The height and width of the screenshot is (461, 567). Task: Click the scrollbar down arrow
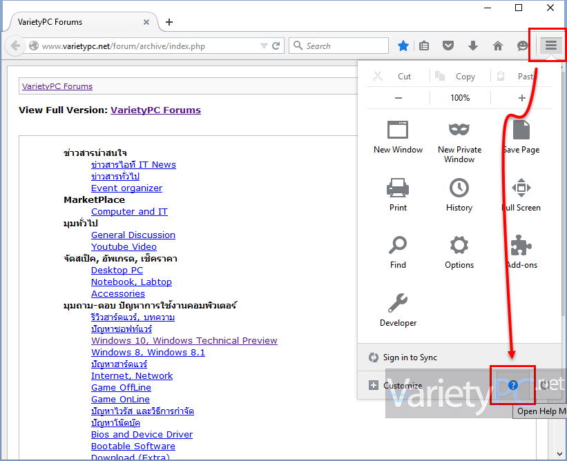point(559,454)
